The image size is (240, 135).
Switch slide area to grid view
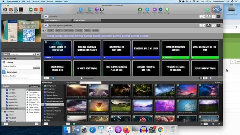tap(201, 78)
